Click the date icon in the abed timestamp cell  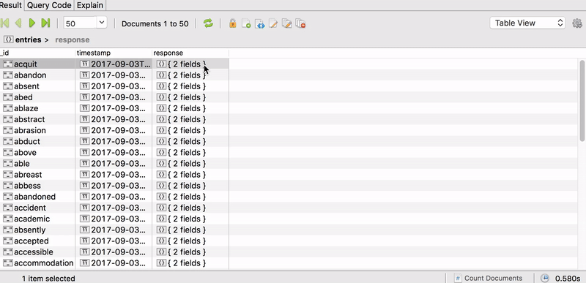(x=85, y=97)
